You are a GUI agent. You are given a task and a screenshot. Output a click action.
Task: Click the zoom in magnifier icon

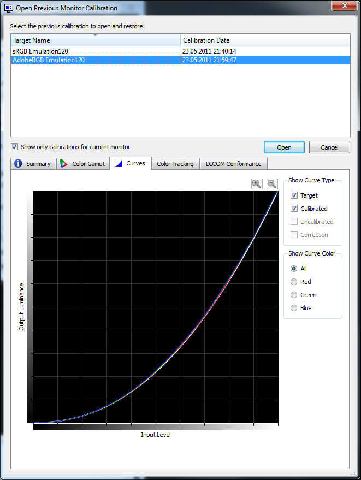257,184
